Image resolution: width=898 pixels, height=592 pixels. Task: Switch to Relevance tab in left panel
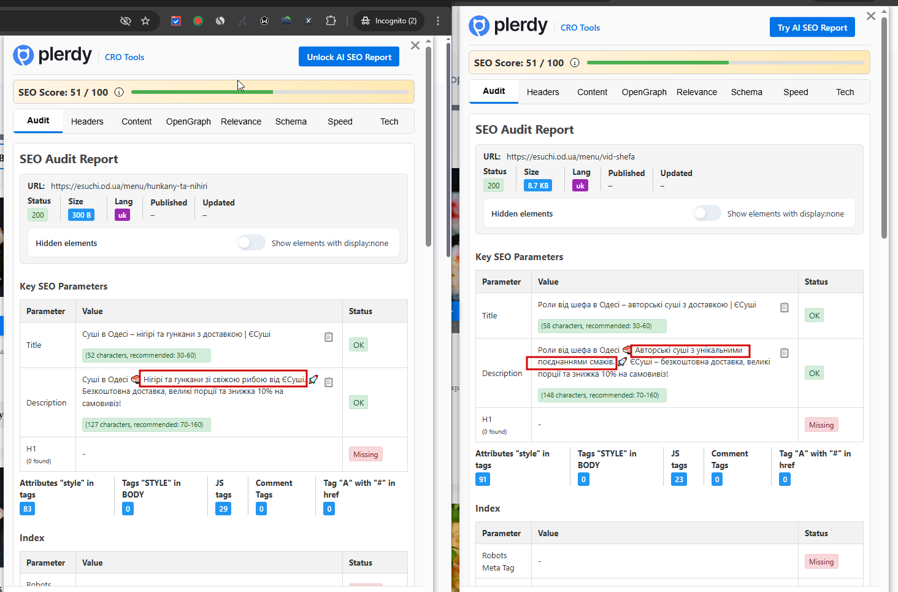(x=241, y=121)
